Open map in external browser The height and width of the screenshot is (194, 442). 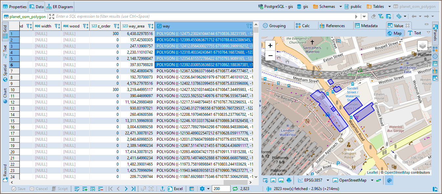265,180
